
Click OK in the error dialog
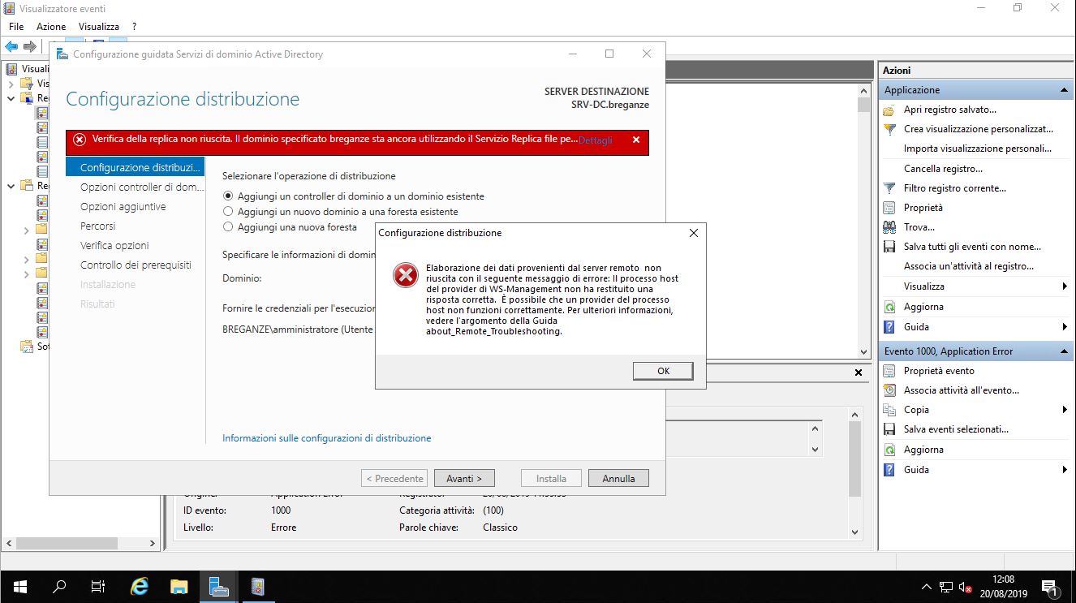pos(663,371)
